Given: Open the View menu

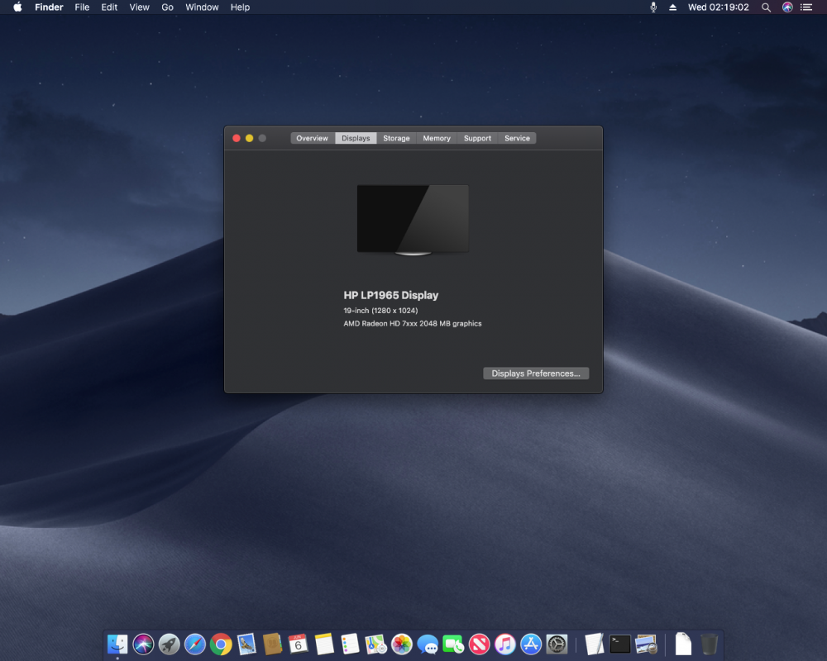Looking at the screenshot, I should (139, 7).
